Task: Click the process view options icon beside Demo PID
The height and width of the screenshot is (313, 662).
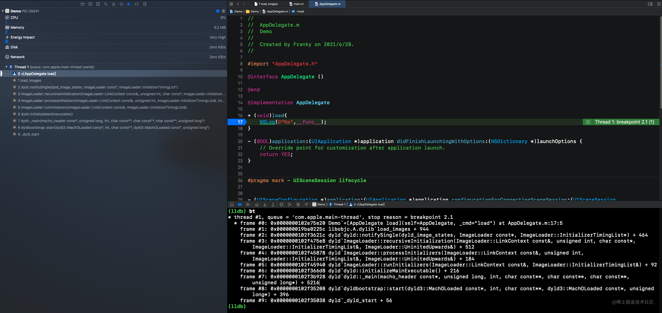Action: pos(223,11)
